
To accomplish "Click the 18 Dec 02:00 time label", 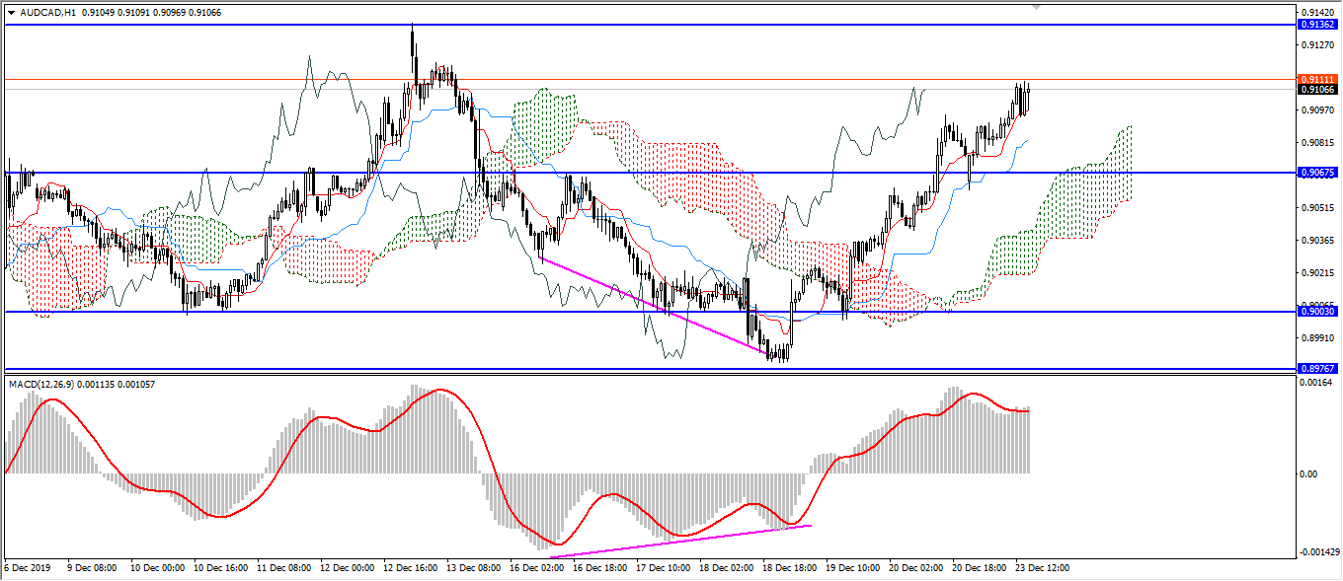I will pos(727,569).
